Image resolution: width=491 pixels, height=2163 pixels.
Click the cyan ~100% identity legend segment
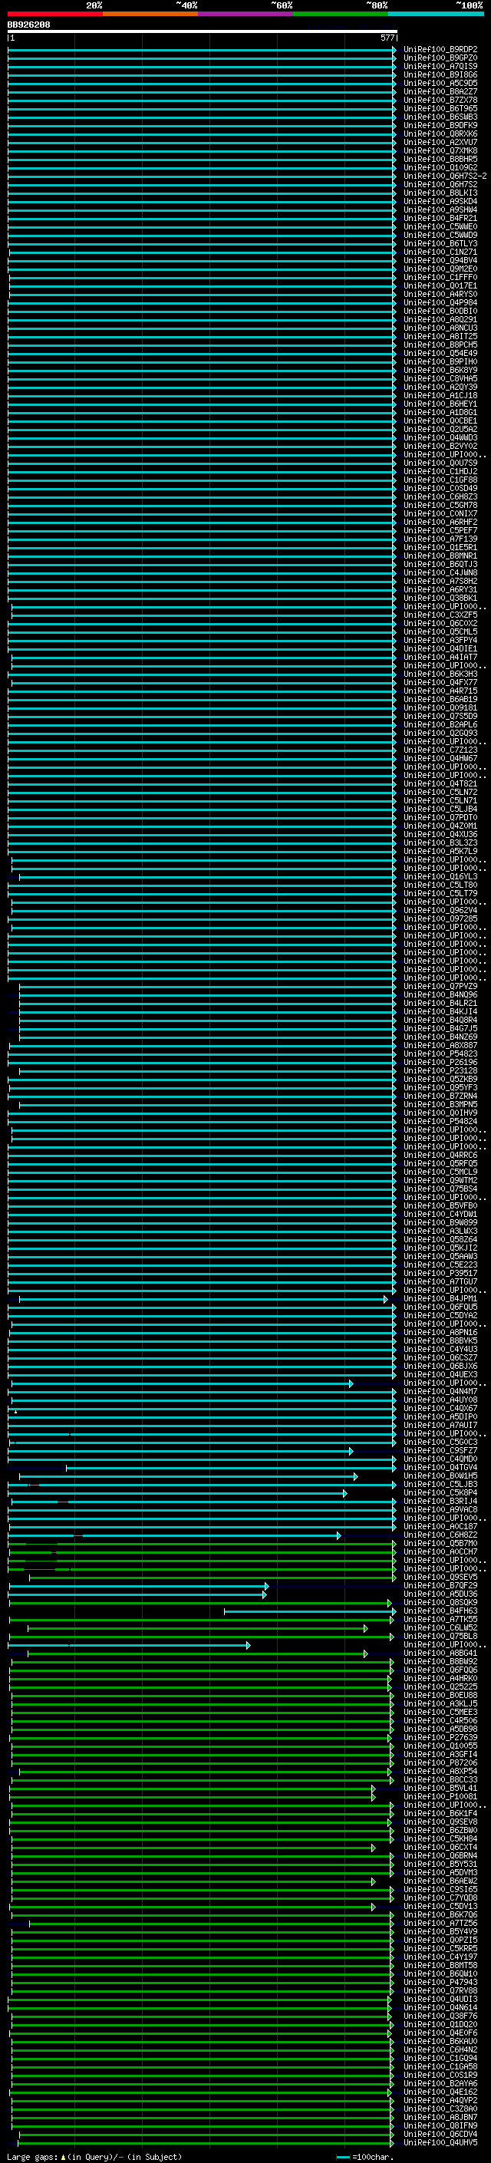point(436,14)
